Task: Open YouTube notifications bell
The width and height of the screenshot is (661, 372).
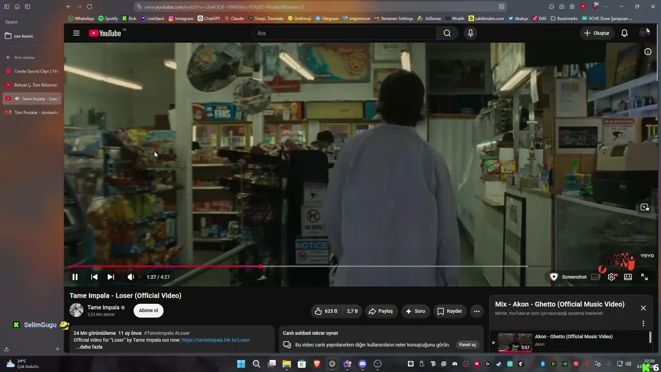Action: (624, 33)
